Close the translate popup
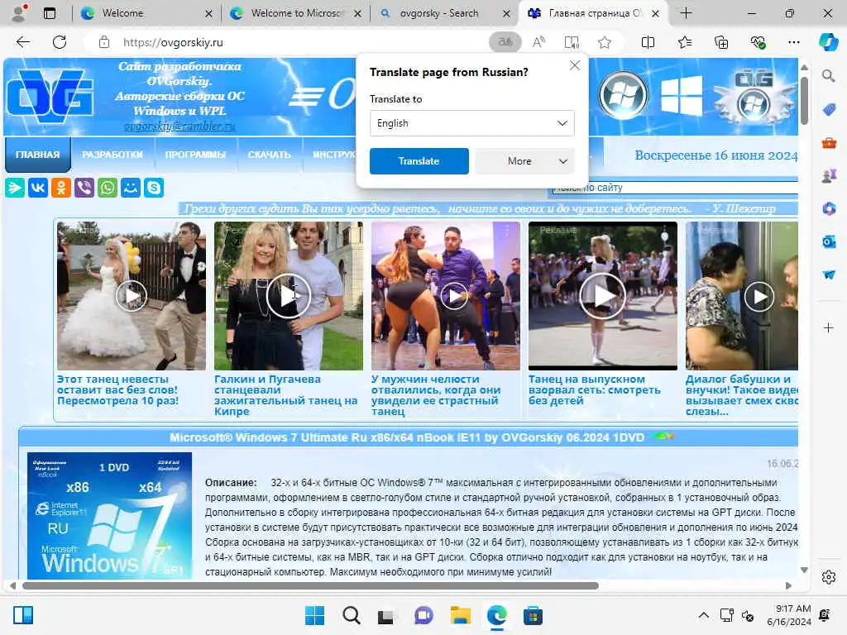This screenshot has width=847, height=635. [x=575, y=65]
